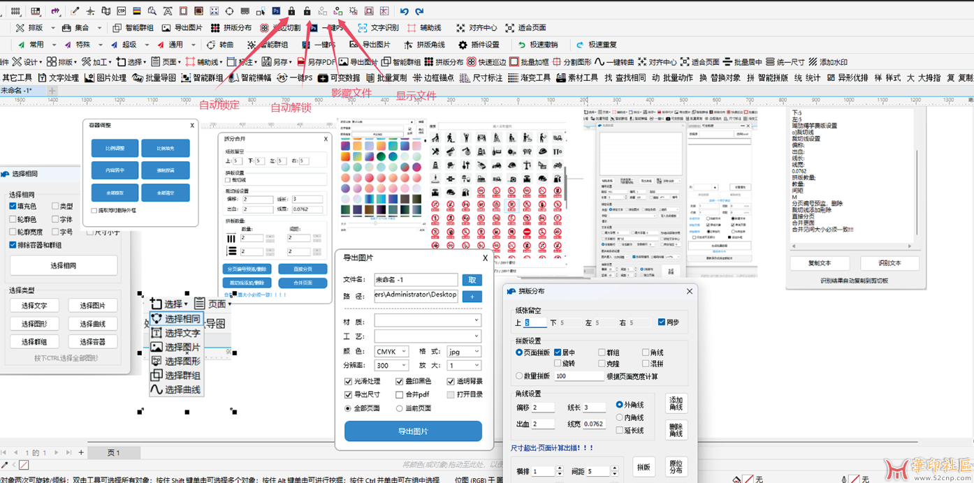Open the 颜色 CMYK dropdown
974x483 pixels.
point(391,351)
